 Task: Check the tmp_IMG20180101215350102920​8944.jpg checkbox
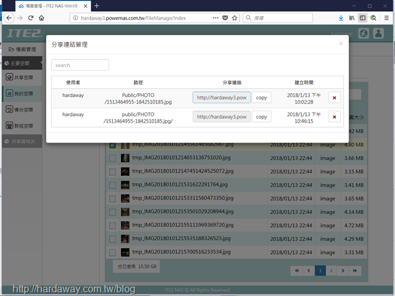coord(112,212)
